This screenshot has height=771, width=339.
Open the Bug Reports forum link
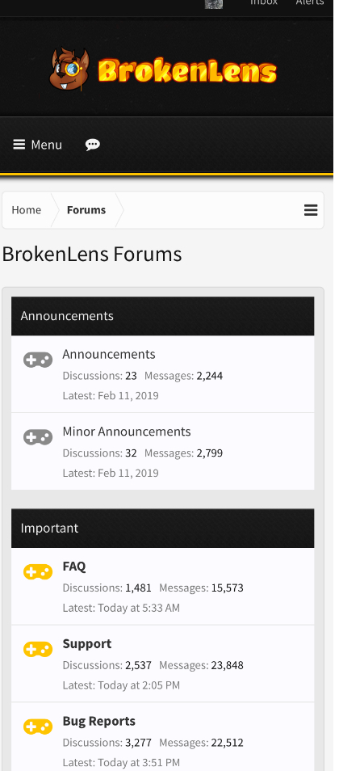point(98,721)
